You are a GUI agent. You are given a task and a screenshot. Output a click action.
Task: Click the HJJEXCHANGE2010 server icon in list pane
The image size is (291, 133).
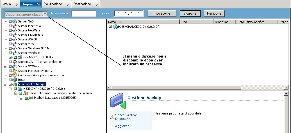(115, 27)
